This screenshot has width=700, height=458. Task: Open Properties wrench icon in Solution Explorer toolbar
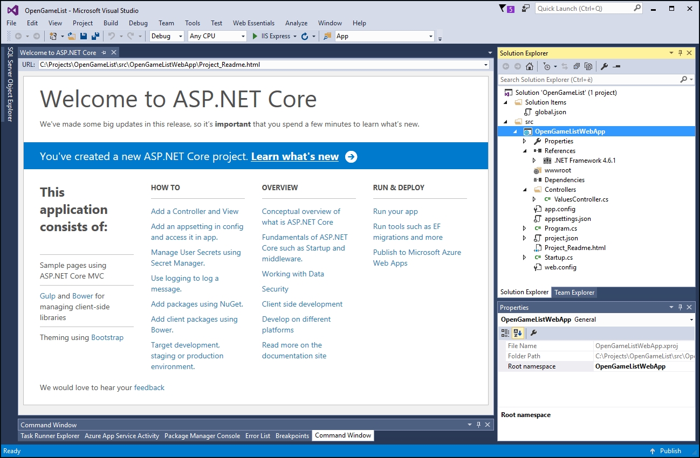pyautogui.click(x=605, y=66)
